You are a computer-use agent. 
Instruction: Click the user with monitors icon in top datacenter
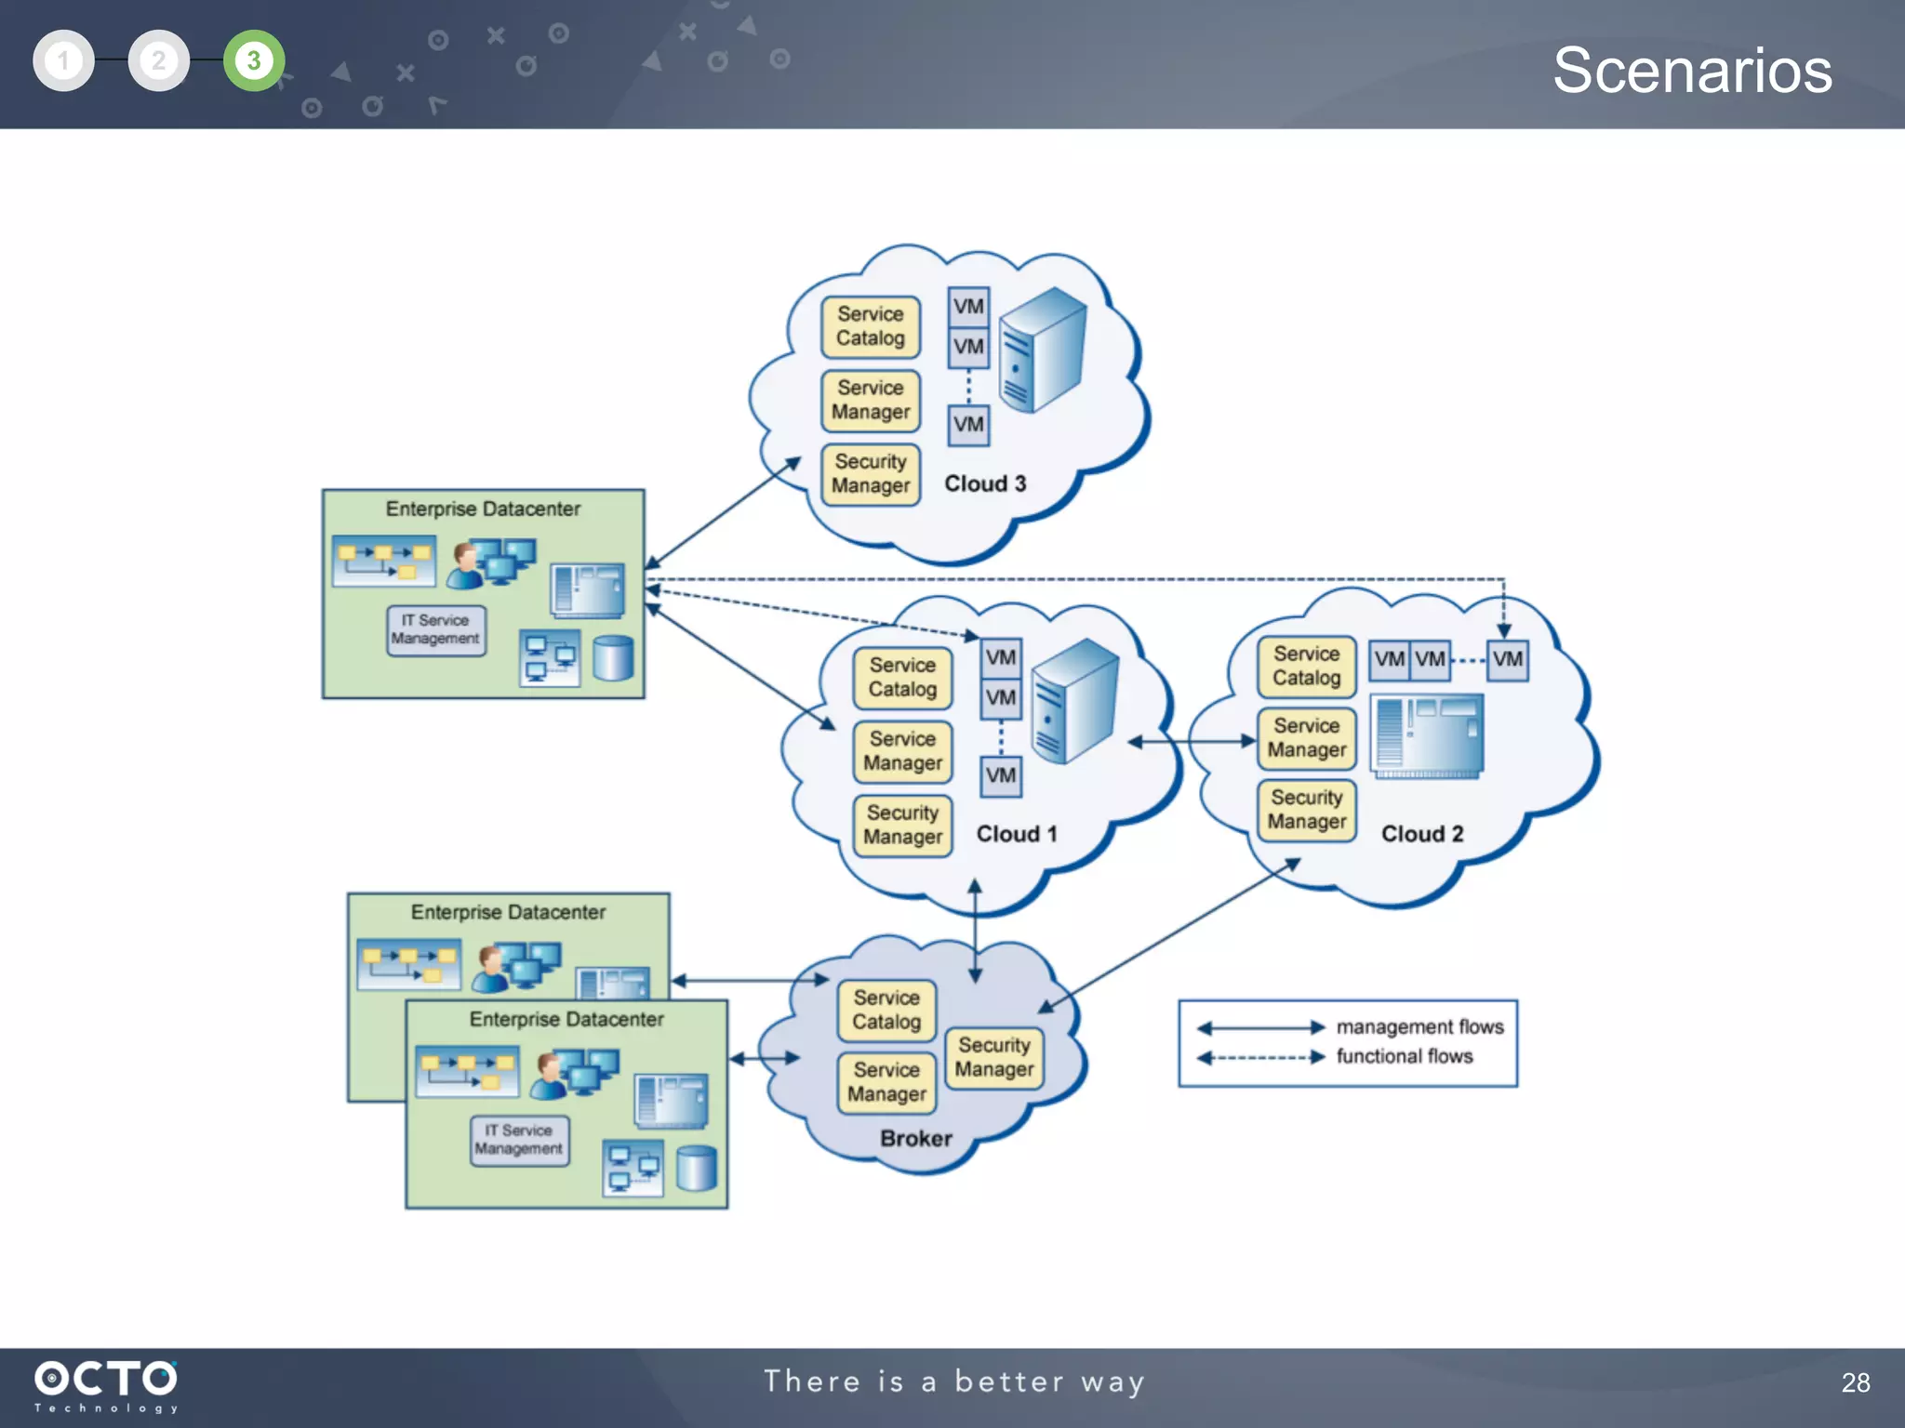point(490,563)
